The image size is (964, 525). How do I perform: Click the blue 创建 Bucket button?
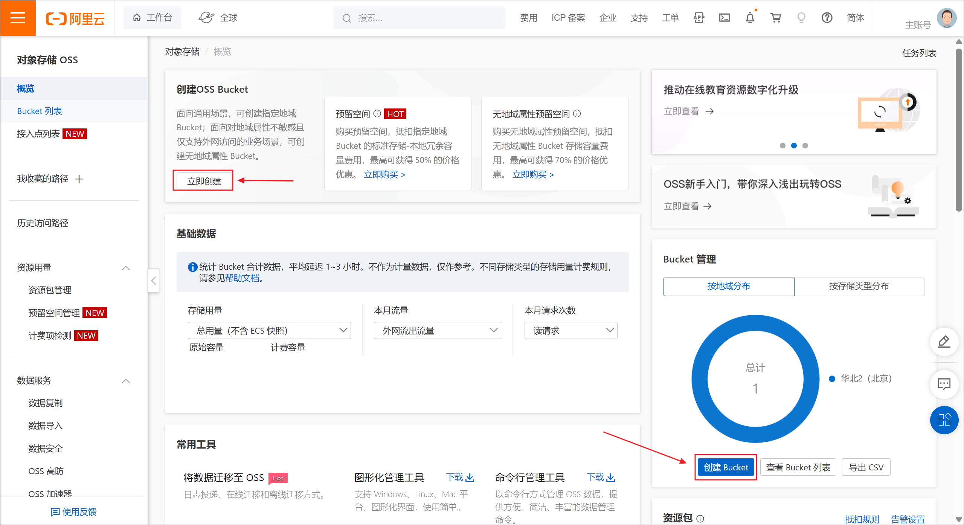(x=726, y=467)
